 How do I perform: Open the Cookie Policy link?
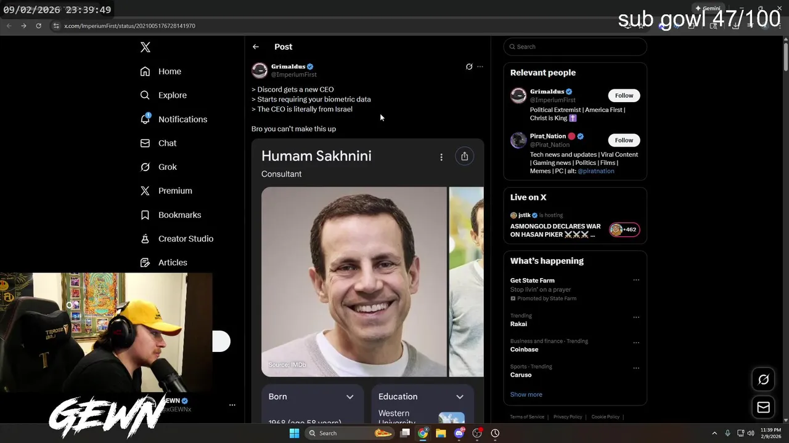coord(605,417)
